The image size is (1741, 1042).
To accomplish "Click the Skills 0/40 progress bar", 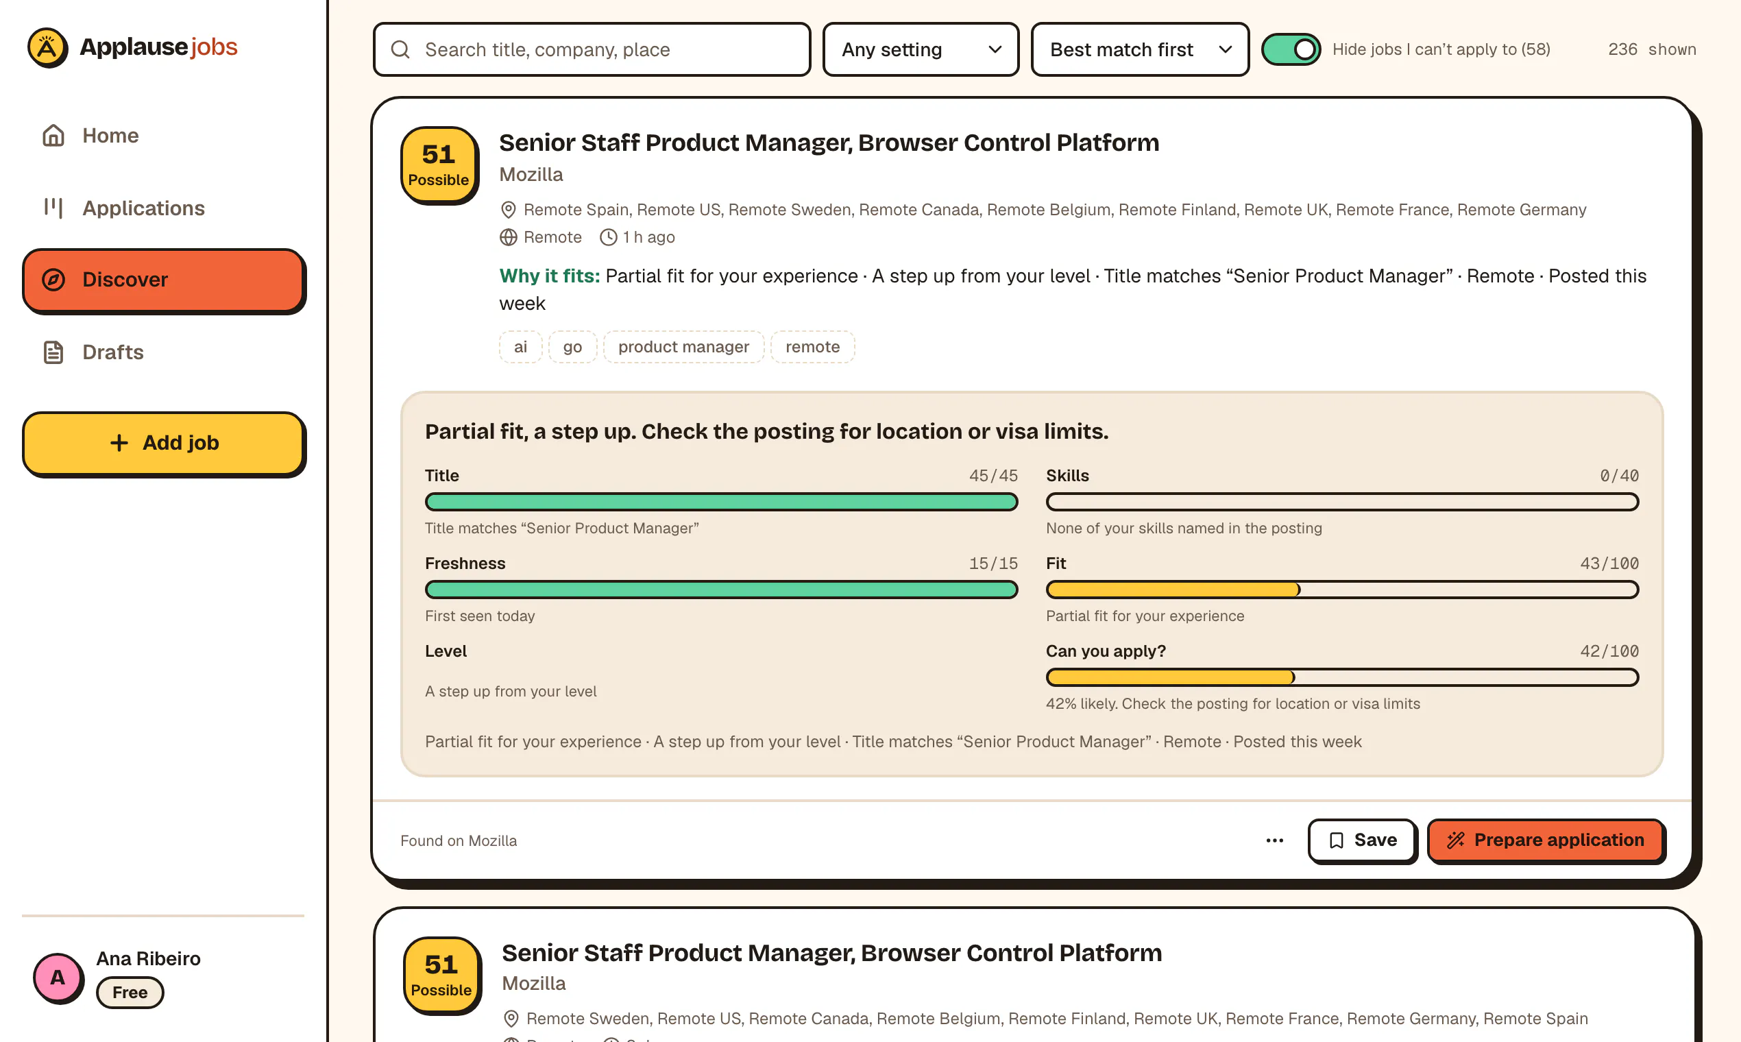I will (1342, 502).
